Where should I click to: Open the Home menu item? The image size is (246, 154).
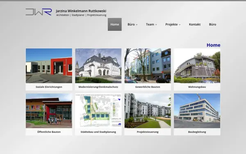[x=115, y=24]
